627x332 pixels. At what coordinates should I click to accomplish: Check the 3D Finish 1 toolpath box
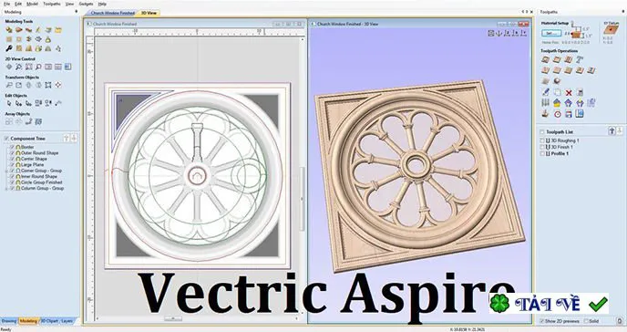pos(542,147)
